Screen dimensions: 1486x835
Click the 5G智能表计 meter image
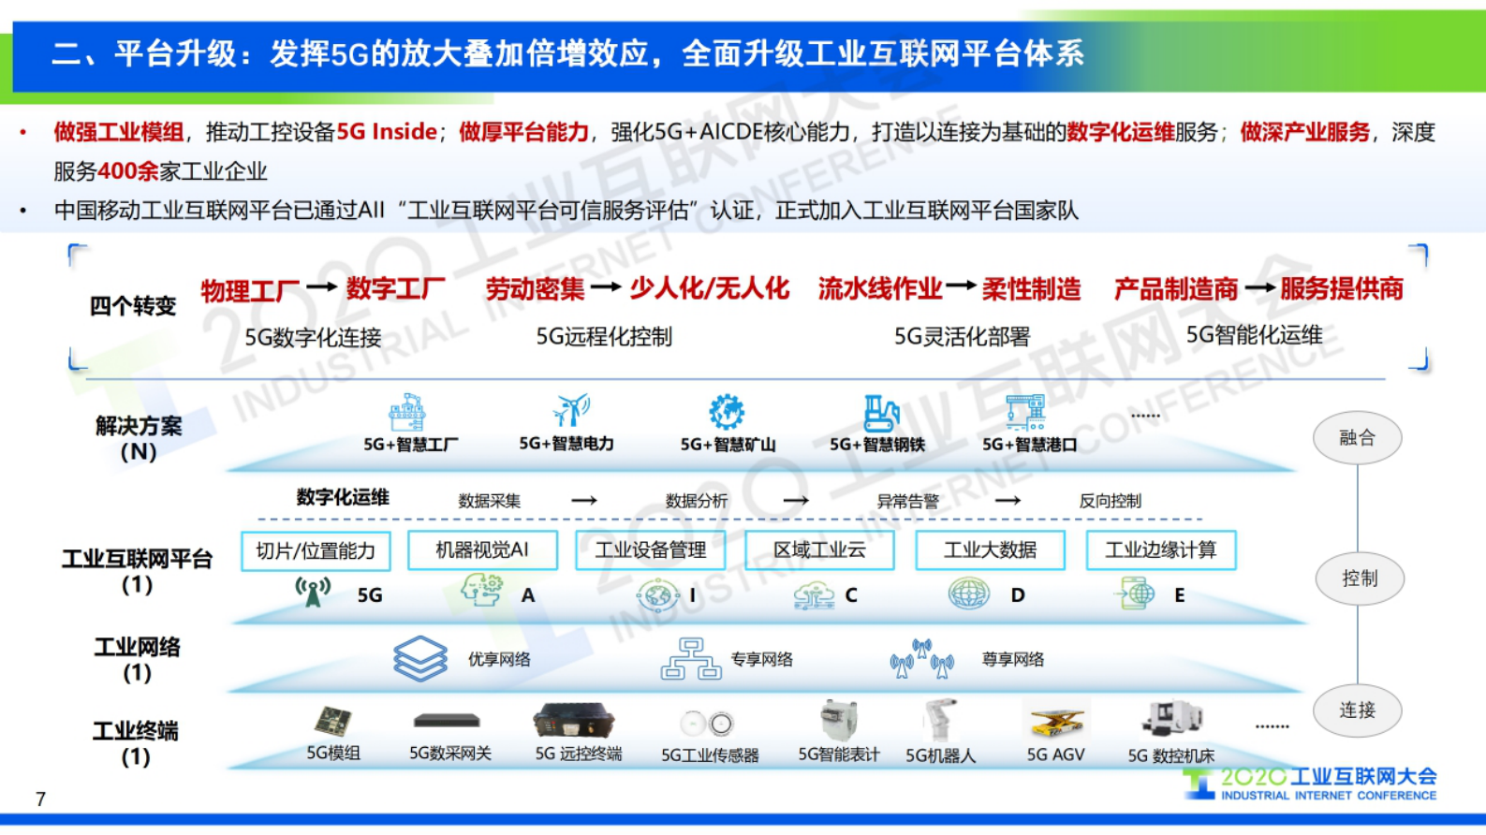point(838,721)
